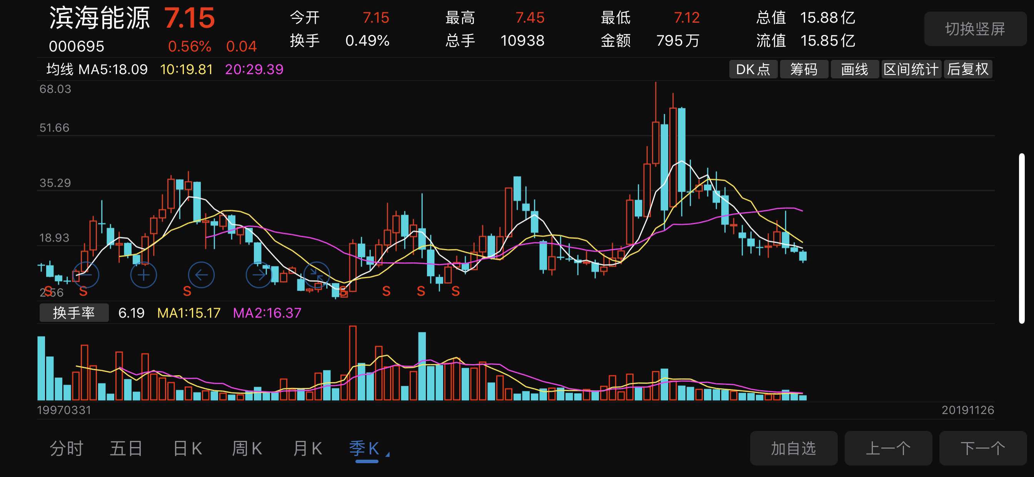The width and height of the screenshot is (1034, 477).
Task: Click an S sell marker on the chart
Action: coord(386,291)
